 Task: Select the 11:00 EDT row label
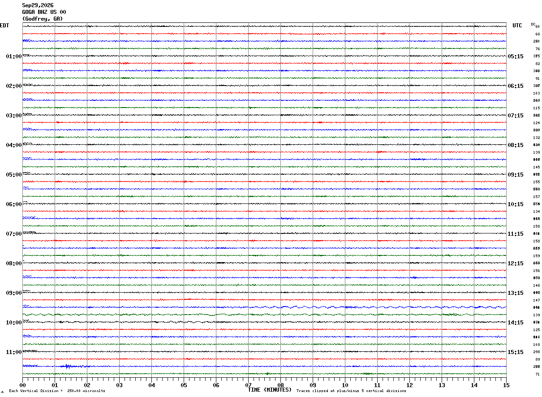[13, 352]
